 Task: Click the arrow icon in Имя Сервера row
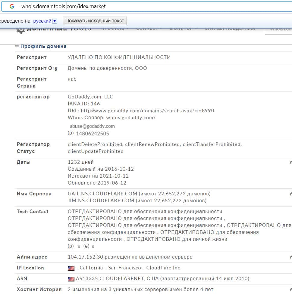[x=291, y=194]
